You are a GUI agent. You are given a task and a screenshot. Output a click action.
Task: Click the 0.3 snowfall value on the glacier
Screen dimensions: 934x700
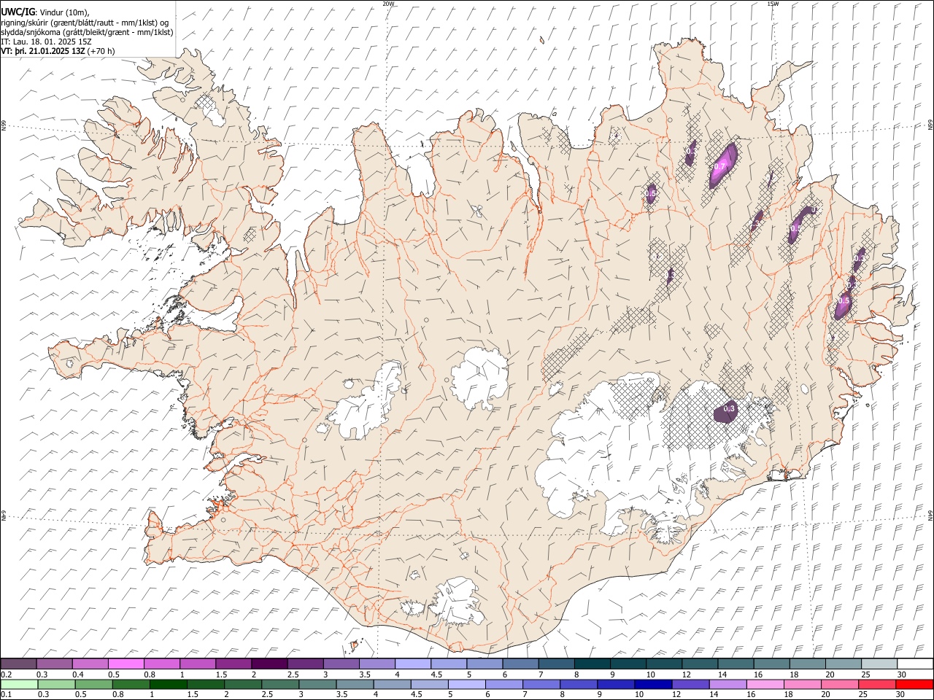(x=728, y=408)
